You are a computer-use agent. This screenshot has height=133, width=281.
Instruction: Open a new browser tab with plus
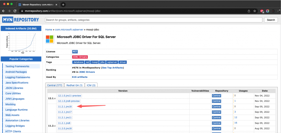63,4
